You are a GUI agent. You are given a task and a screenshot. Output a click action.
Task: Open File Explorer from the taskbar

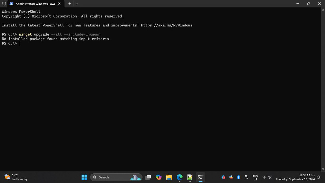pos(169,177)
